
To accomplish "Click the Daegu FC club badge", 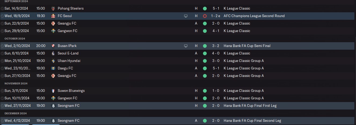I will point(53,68).
